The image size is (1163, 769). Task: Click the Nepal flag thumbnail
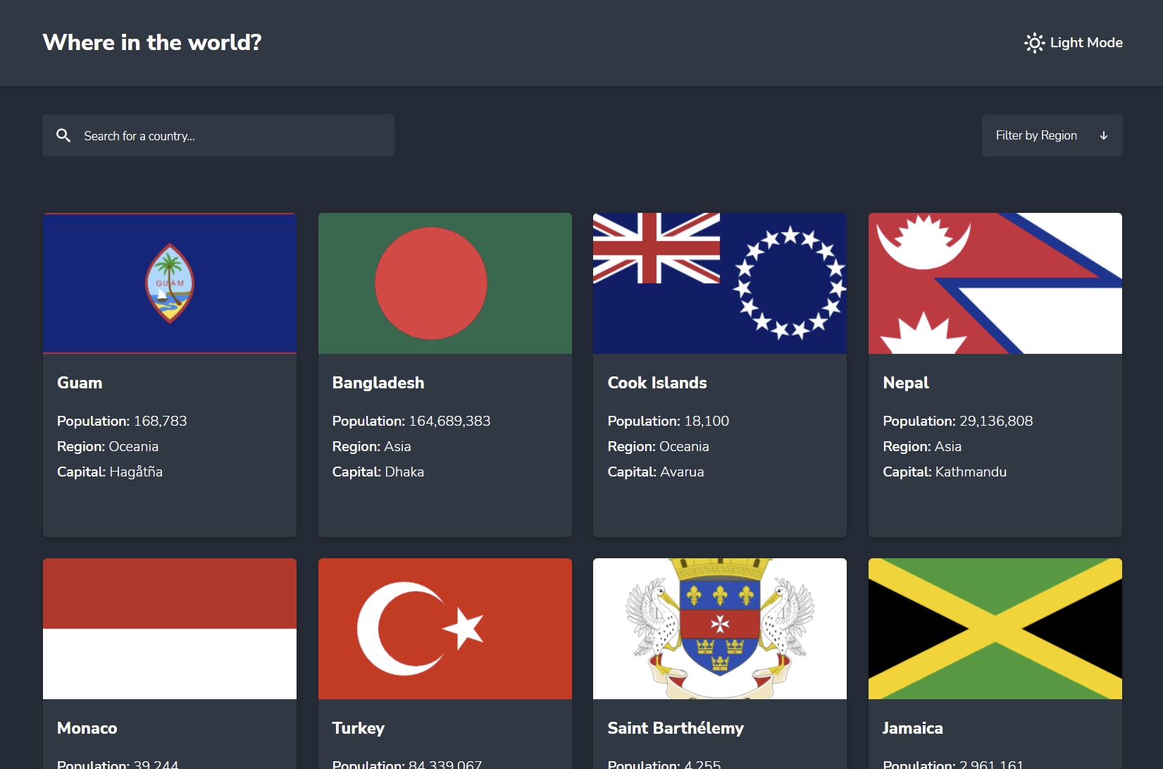click(x=995, y=283)
